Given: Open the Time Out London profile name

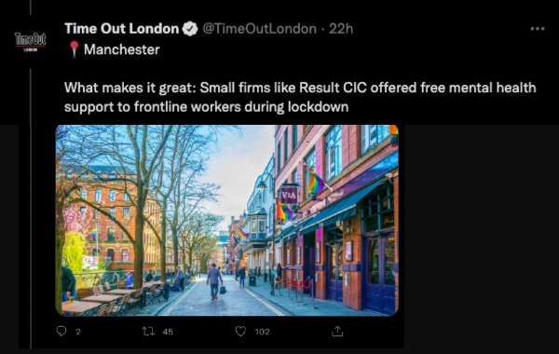Looking at the screenshot, I should (x=121, y=29).
